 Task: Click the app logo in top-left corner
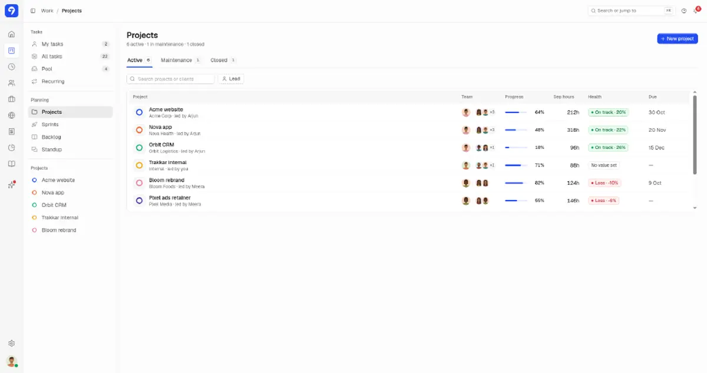tap(11, 11)
